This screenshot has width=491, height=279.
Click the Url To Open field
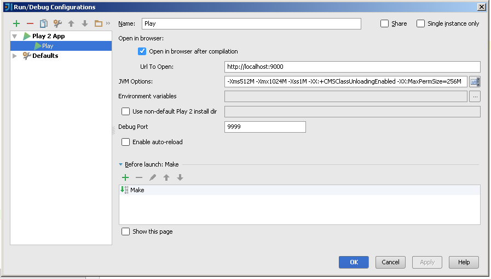[x=353, y=67]
